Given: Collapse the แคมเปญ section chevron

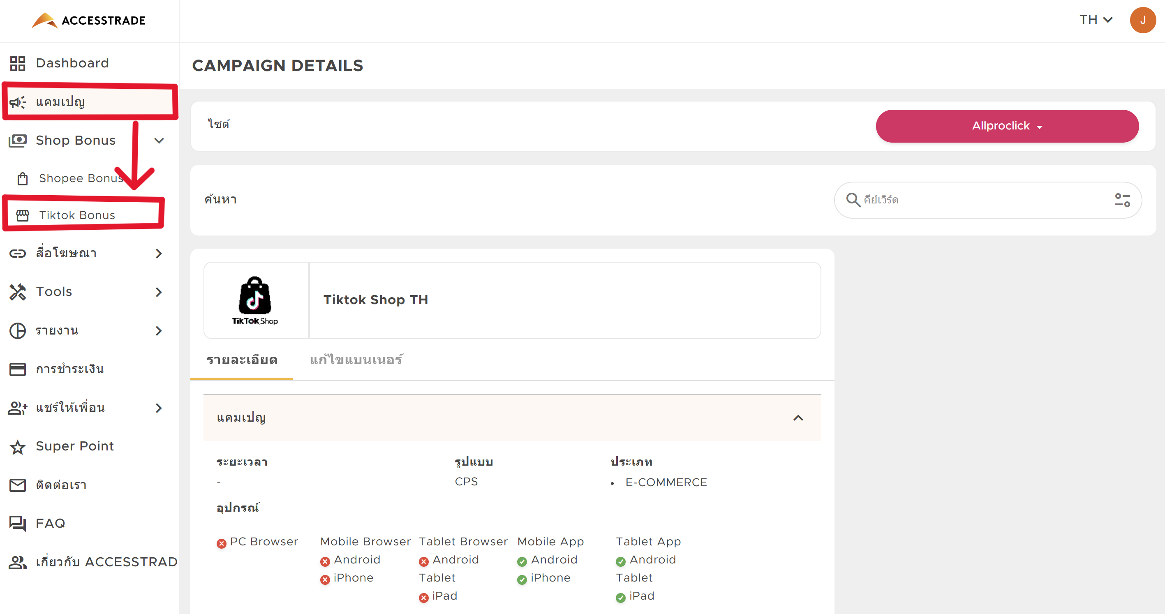Looking at the screenshot, I should coord(798,418).
